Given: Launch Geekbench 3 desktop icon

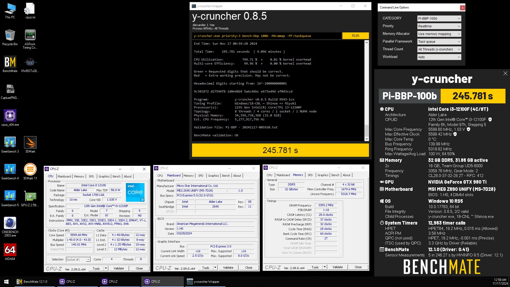Looking at the screenshot, I should click(x=10, y=145).
